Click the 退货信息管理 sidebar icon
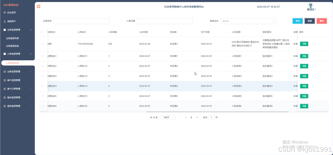Screen dimensions: 333x155 (x=5, y=106)
